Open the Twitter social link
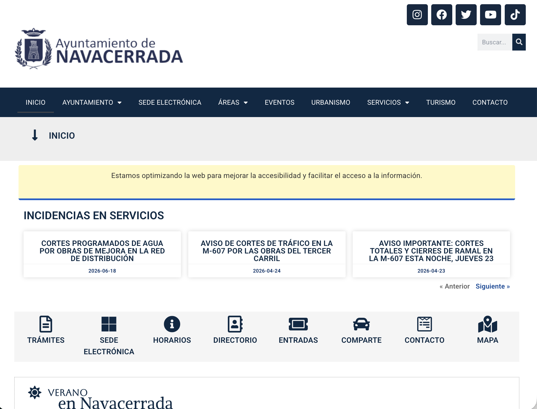 (466, 15)
